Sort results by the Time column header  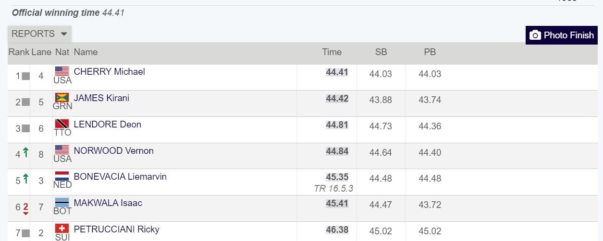point(332,52)
